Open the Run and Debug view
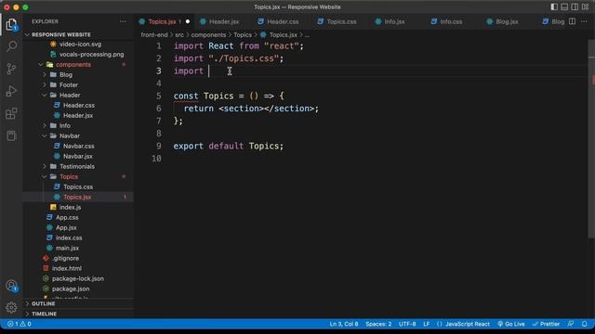 pyautogui.click(x=11, y=91)
